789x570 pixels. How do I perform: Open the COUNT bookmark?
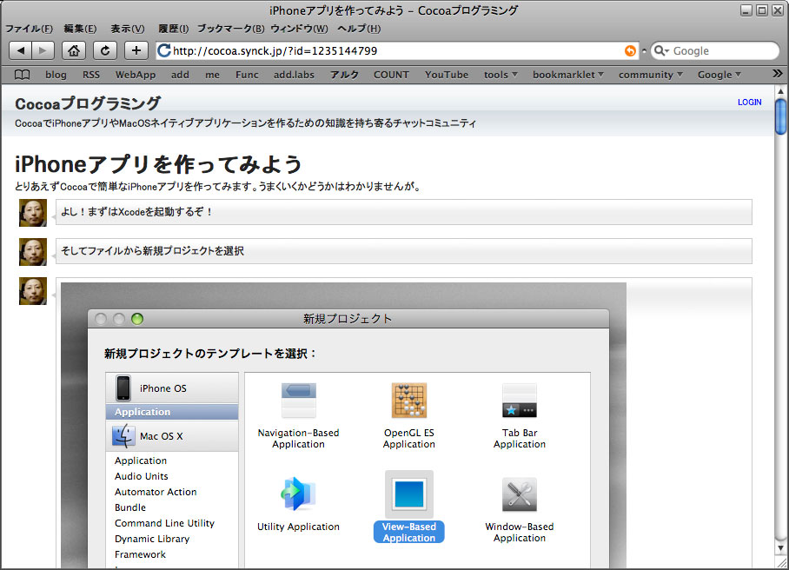392,75
